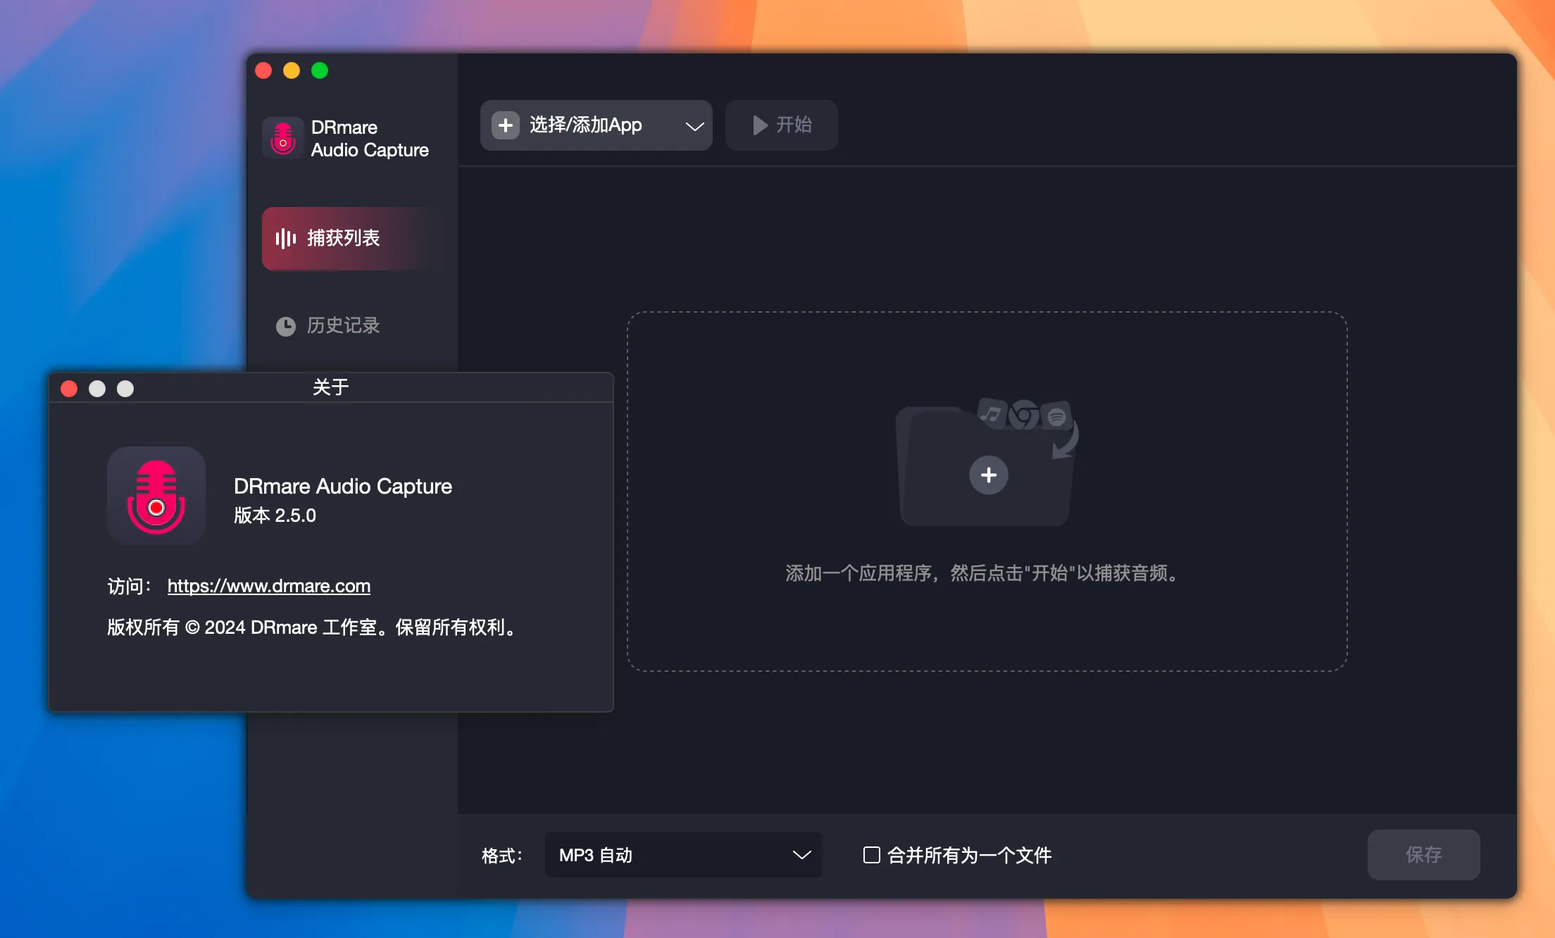Click the 格式: label
The width and height of the screenshot is (1555, 938).
tap(501, 856)
